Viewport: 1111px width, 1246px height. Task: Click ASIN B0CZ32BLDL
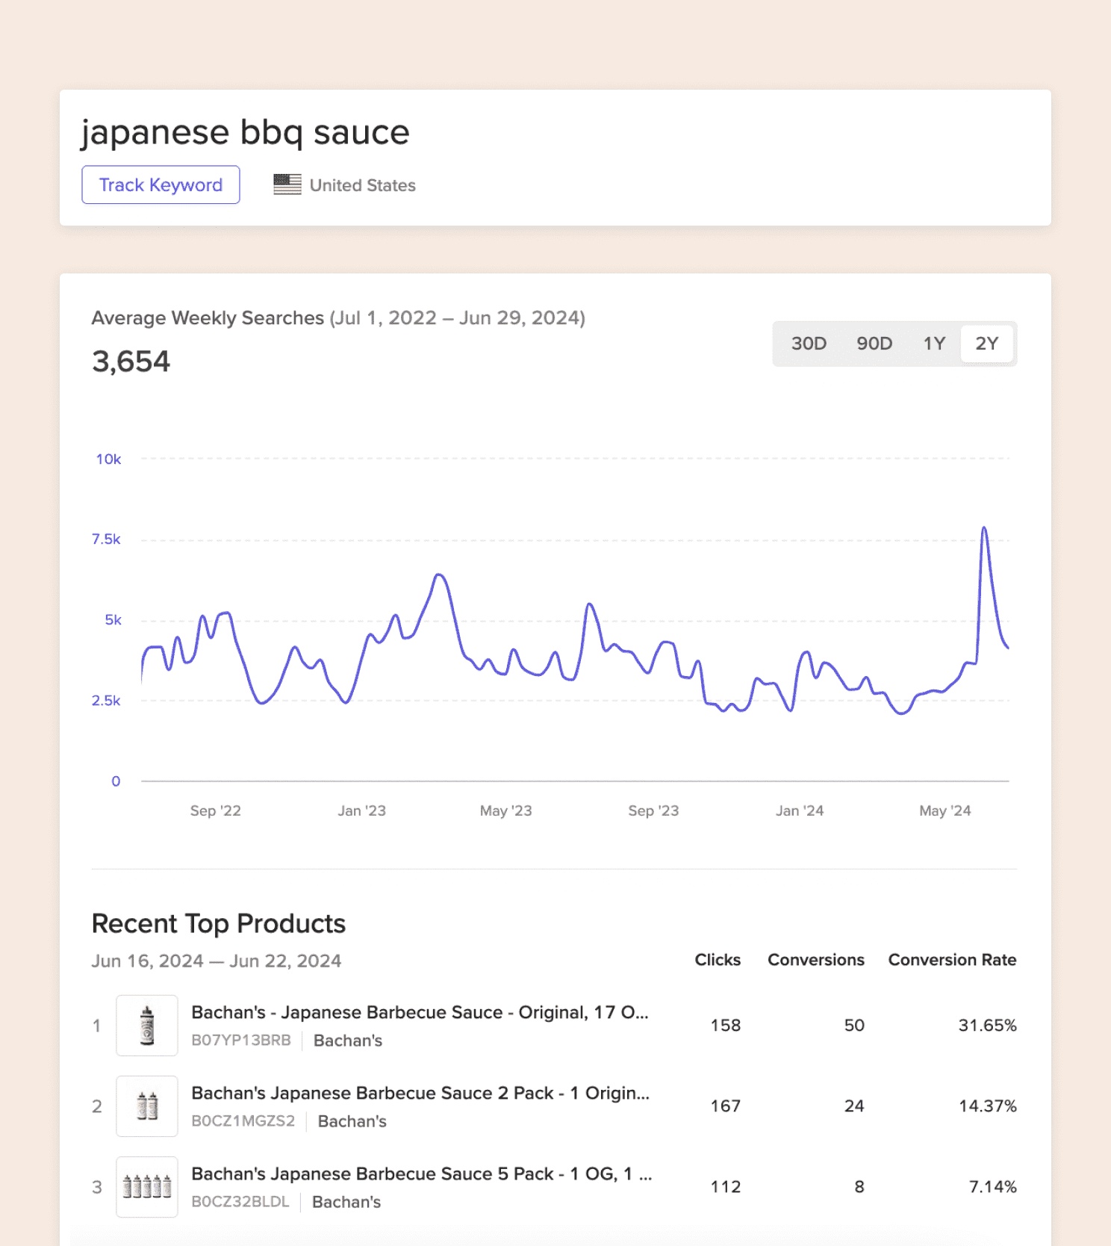coord(240,1202)
